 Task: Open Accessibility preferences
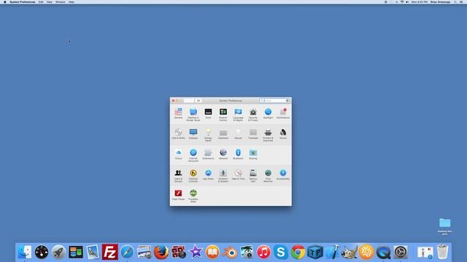click(283, 175)
